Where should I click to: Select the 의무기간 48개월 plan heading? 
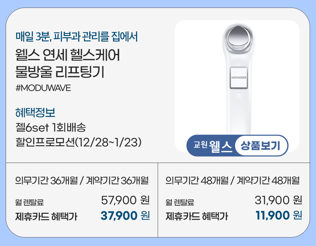pyautogui.click(x=232, y=181)
